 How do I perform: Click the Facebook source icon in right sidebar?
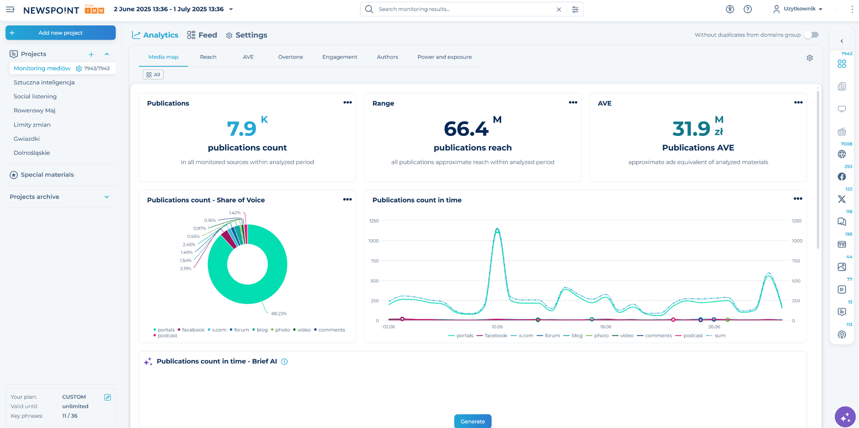click(x=842, y=177)
